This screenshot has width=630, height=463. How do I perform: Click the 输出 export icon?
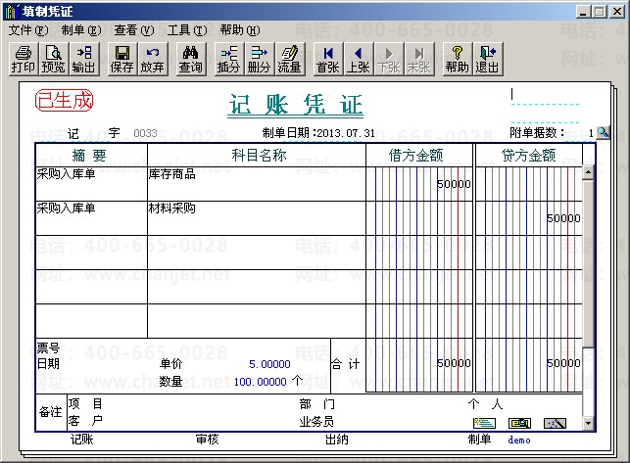(83, 59)
